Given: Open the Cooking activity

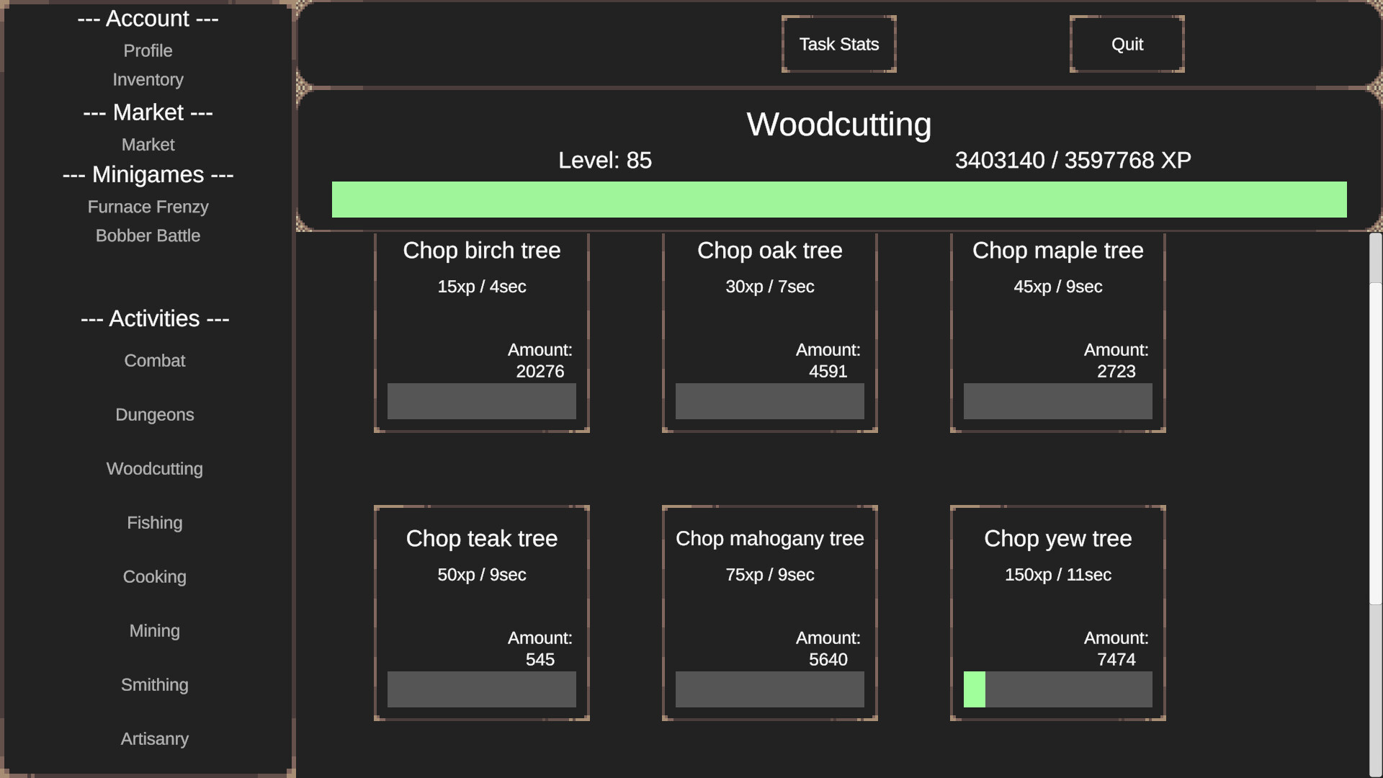Looking at the screenshot, I should [x=154, y=576].
